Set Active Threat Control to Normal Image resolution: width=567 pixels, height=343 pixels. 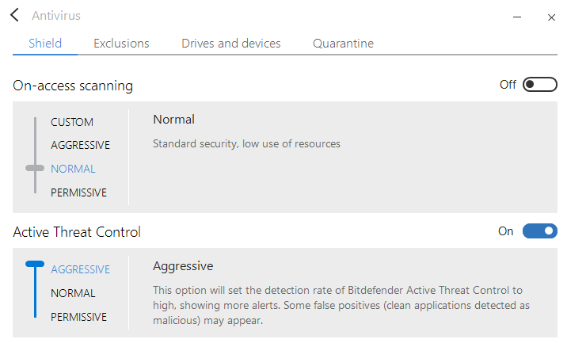click(73, 293)
